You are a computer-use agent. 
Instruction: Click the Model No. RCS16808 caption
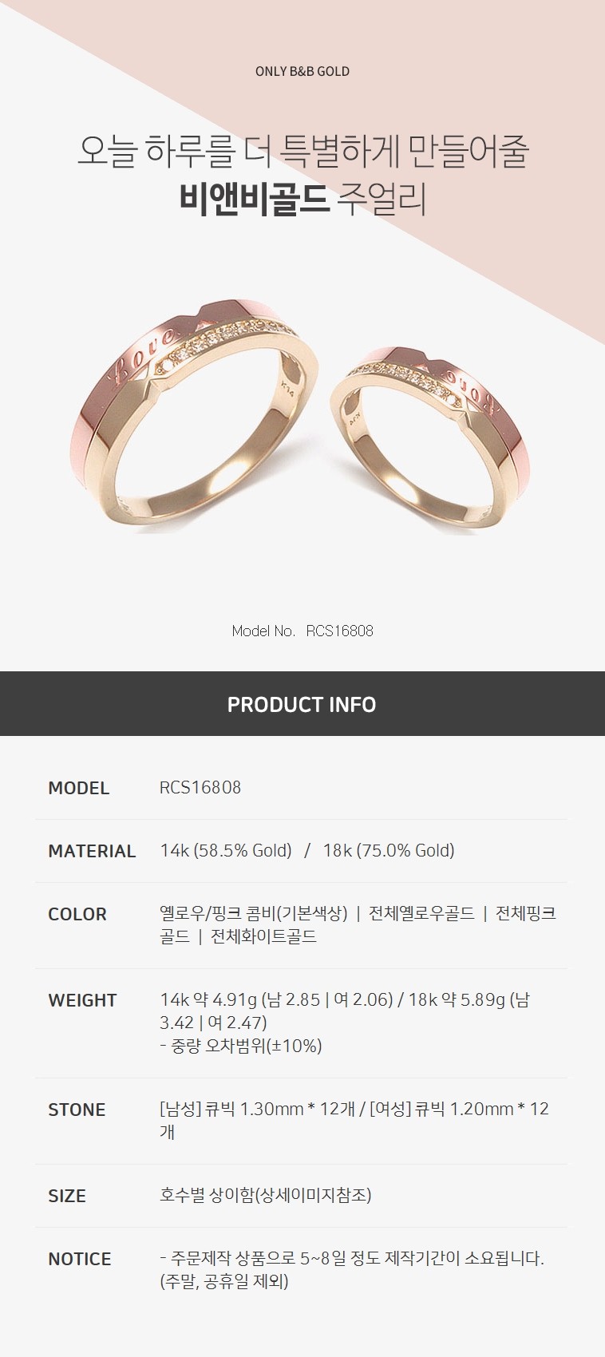coord(302,631)
